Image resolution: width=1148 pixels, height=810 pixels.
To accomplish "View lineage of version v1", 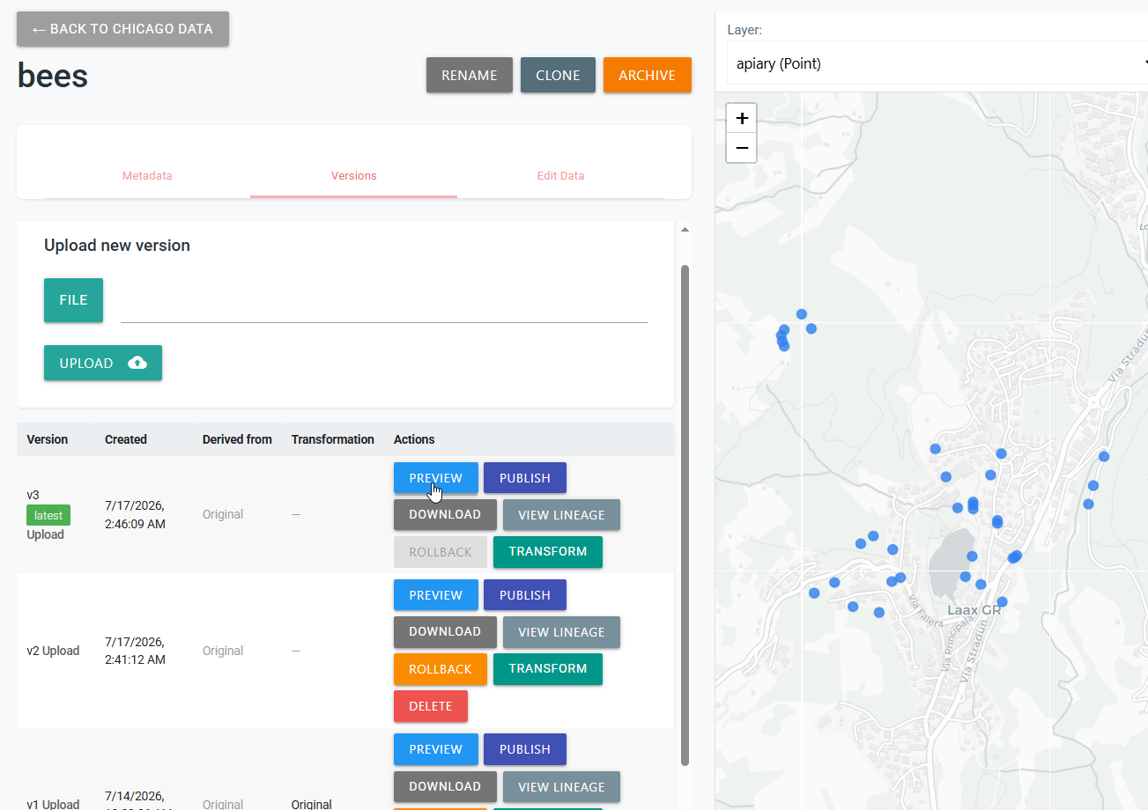I will coord(561,787).
